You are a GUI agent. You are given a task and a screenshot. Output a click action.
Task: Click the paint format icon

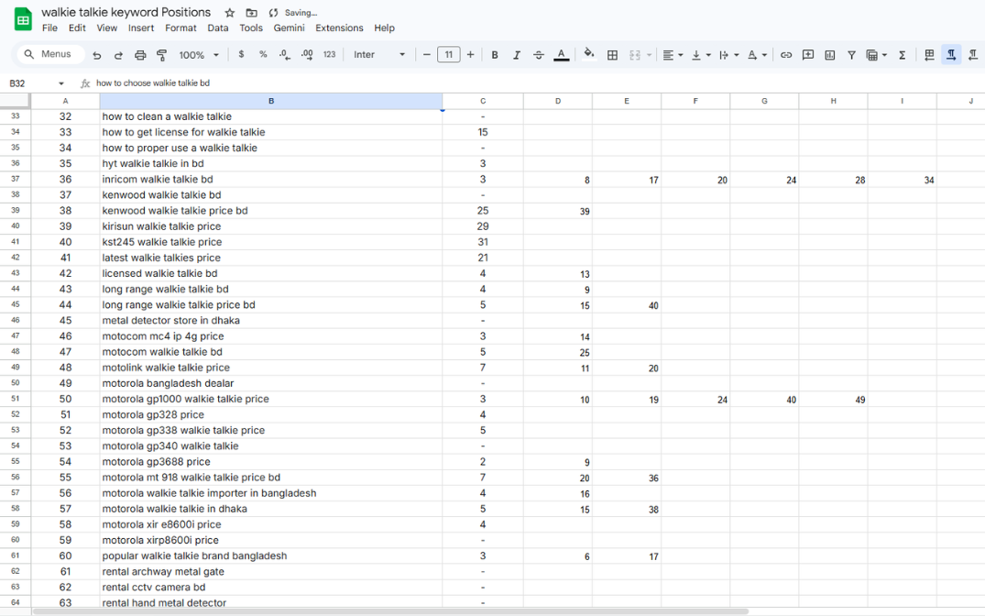[162, 55]
